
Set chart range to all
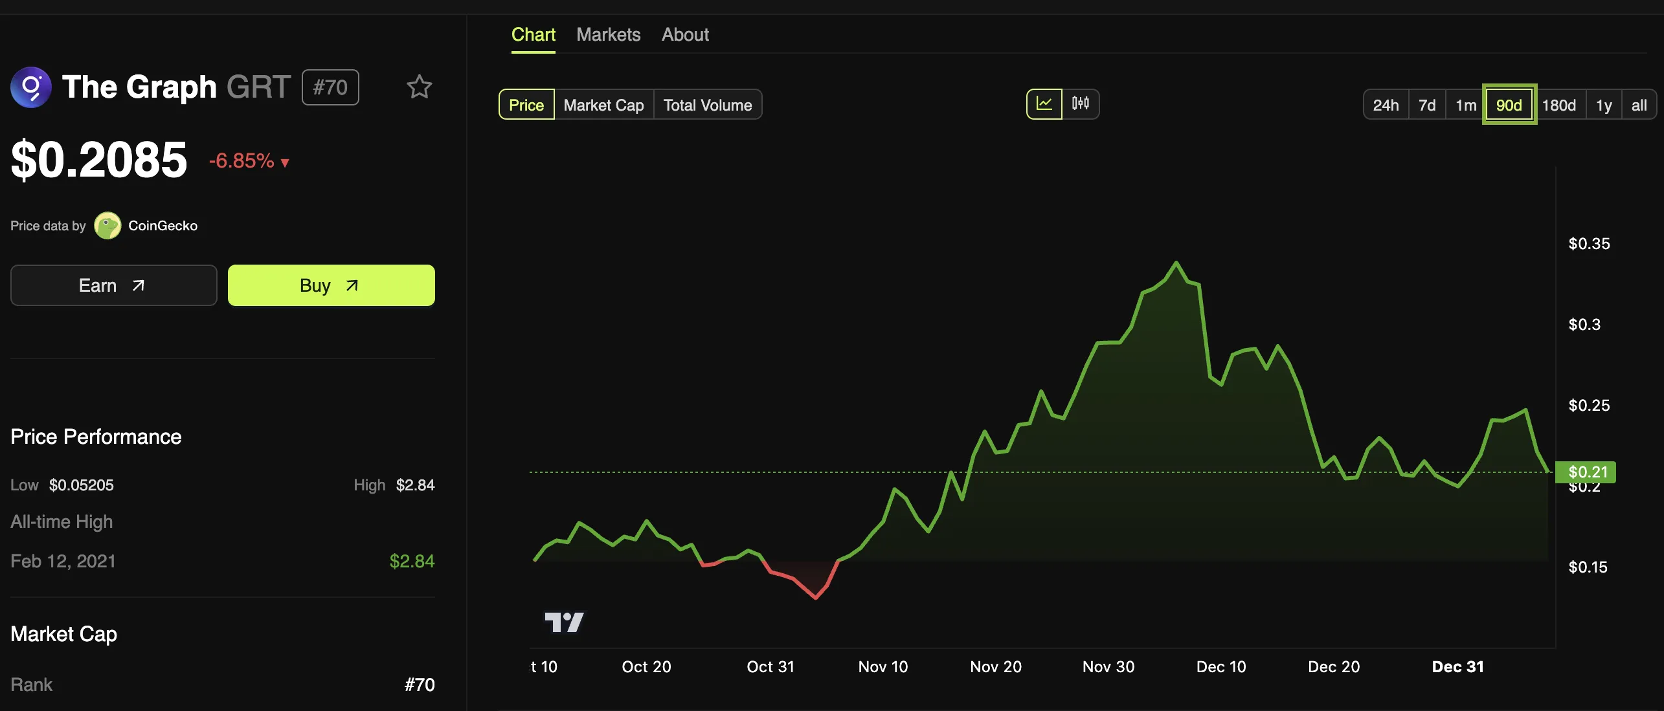pyautogui.click(x=1639, y=105)
